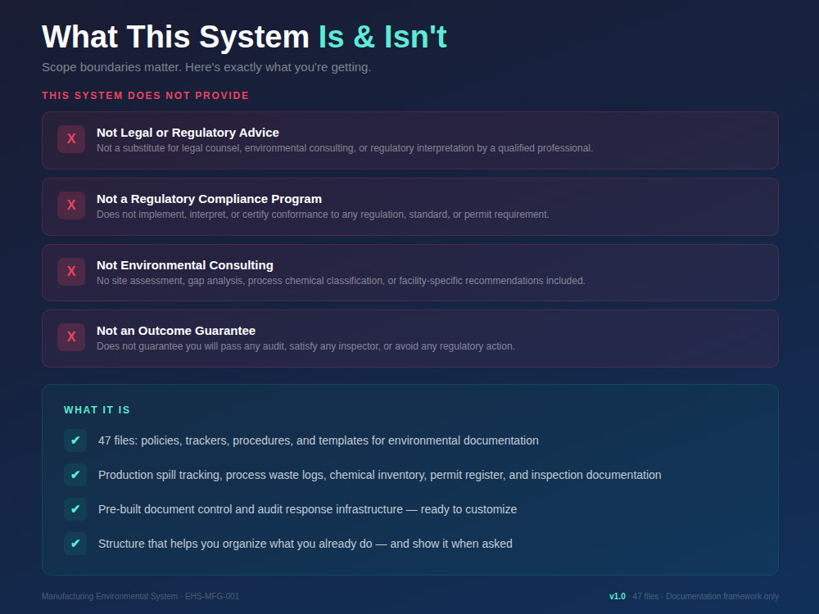Click the title 'Not Environmental Consulting'
The width and height of the screenshot is (819, 614).
pyautogui.click(x=185, y=265)
